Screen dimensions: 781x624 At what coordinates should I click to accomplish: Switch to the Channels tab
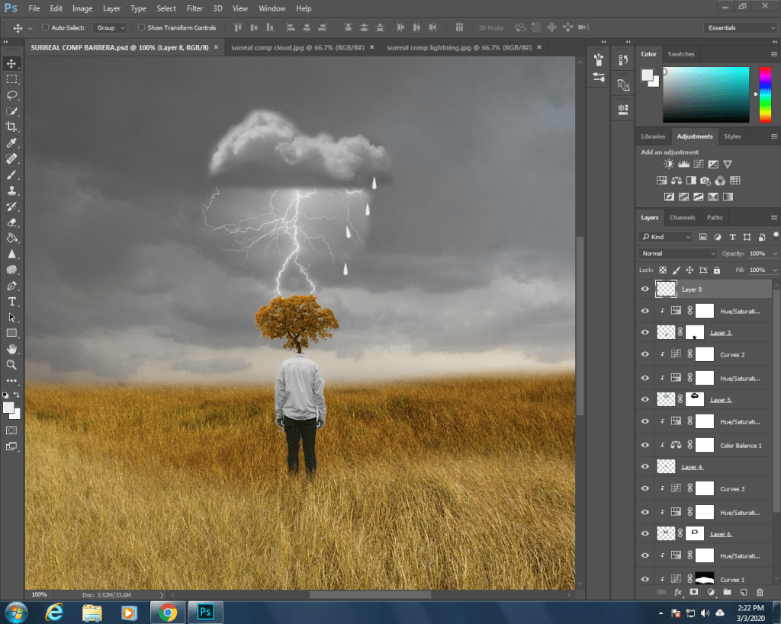click(x=682, y=217)
